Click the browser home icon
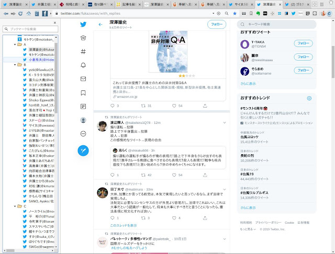The image size is (335, 254). pos(28,14)
